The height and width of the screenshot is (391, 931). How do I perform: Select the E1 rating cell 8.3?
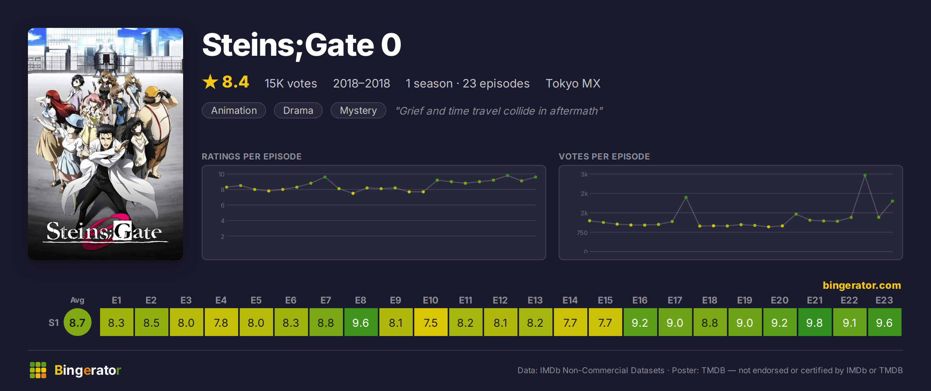116,322
